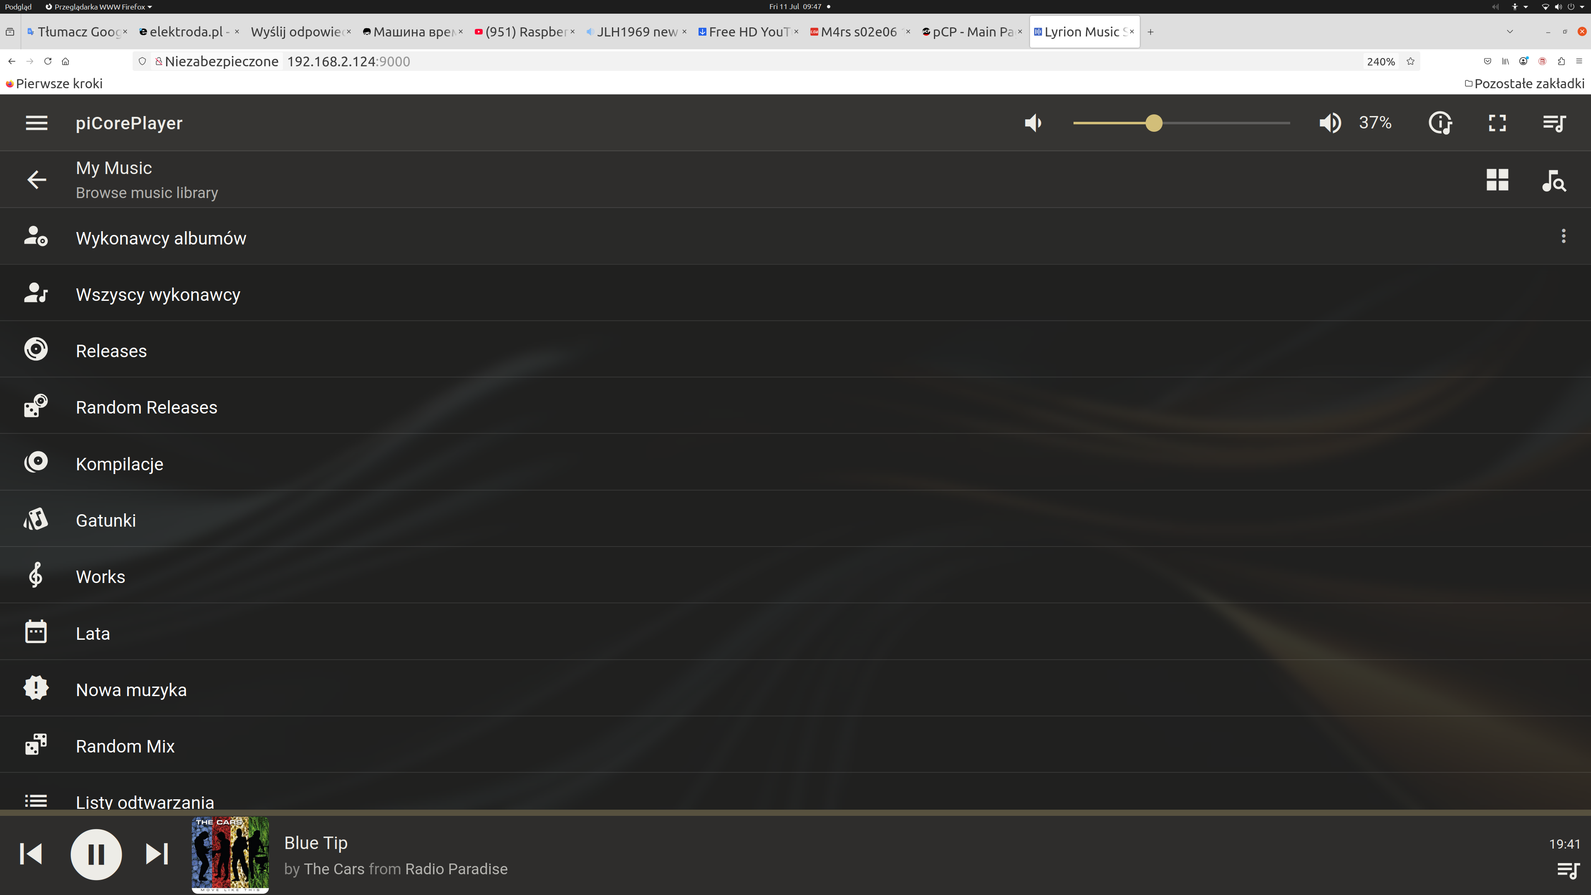Go back from My Music
This screenshot has height=895, width=1591.
tap(36, 180)
